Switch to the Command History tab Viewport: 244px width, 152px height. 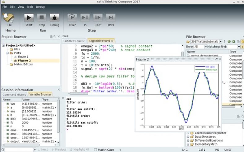click(15, 95)
